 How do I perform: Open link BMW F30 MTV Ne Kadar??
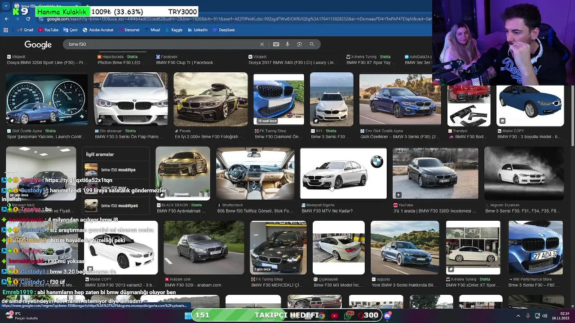pos(327,211)
